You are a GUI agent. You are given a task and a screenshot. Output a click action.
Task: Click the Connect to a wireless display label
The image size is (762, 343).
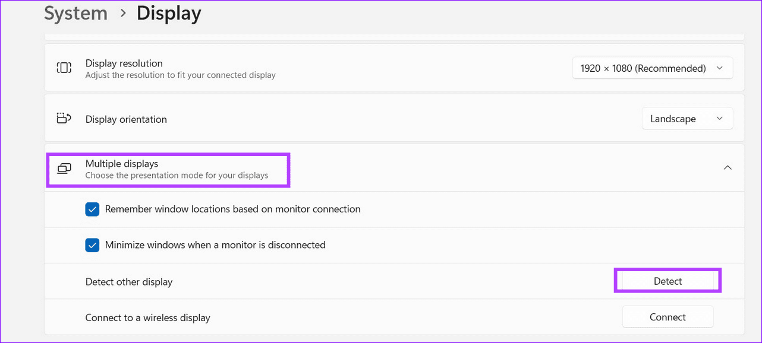click(x=148, y=317)
